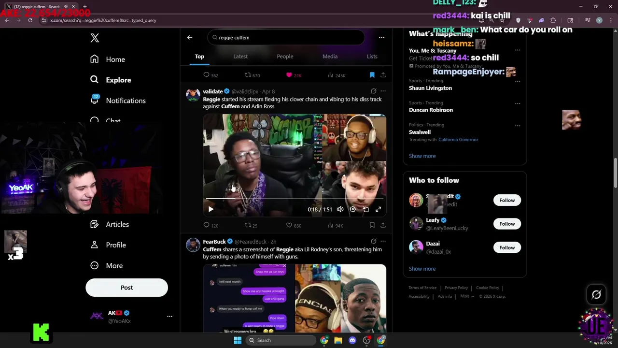The width and height of the screenshot is (618, 348).
Task: Open the chat screenshot image in FearBuck's post
Action: click(x=249, y=298)
